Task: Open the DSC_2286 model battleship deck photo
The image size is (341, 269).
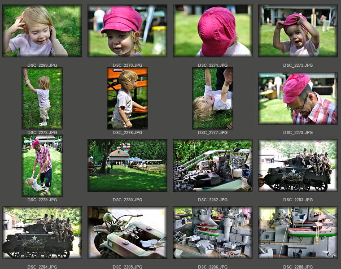Action: click(x=213, y=233)
